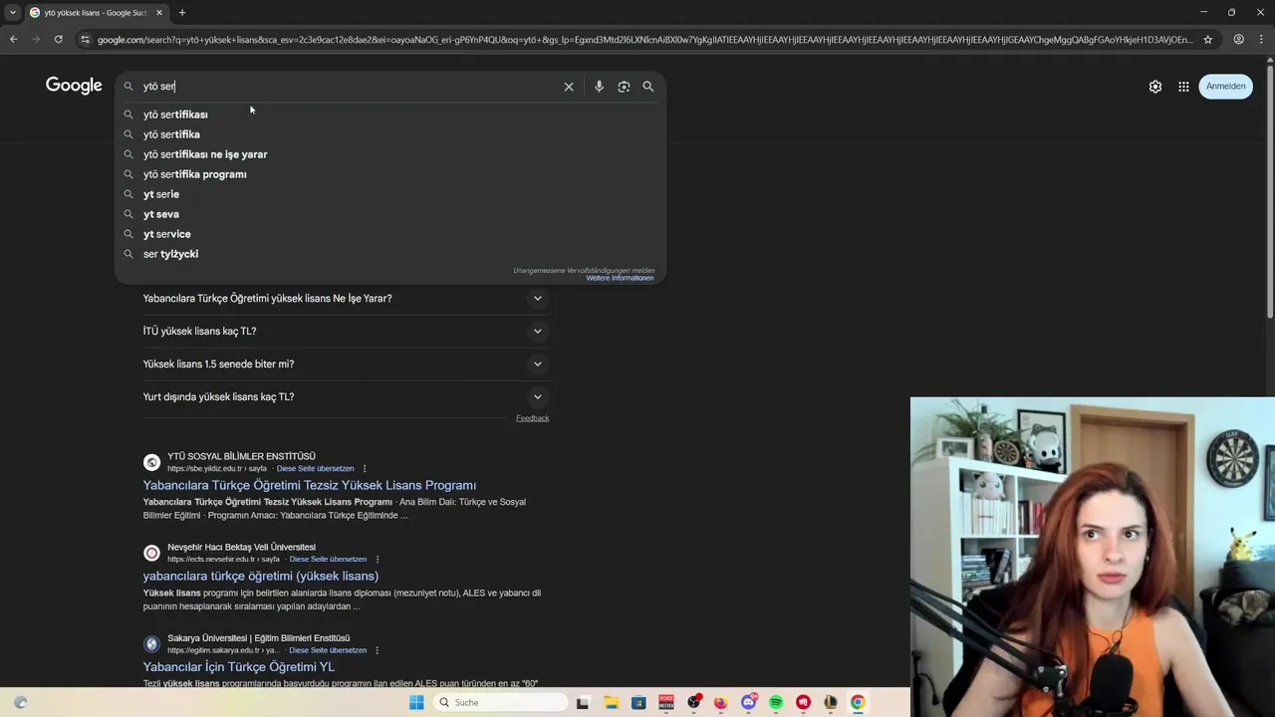This screenshot has height=717, width=1275.
Task: Click Sakarya Üniversitesi site favicon
Action: 151,644
